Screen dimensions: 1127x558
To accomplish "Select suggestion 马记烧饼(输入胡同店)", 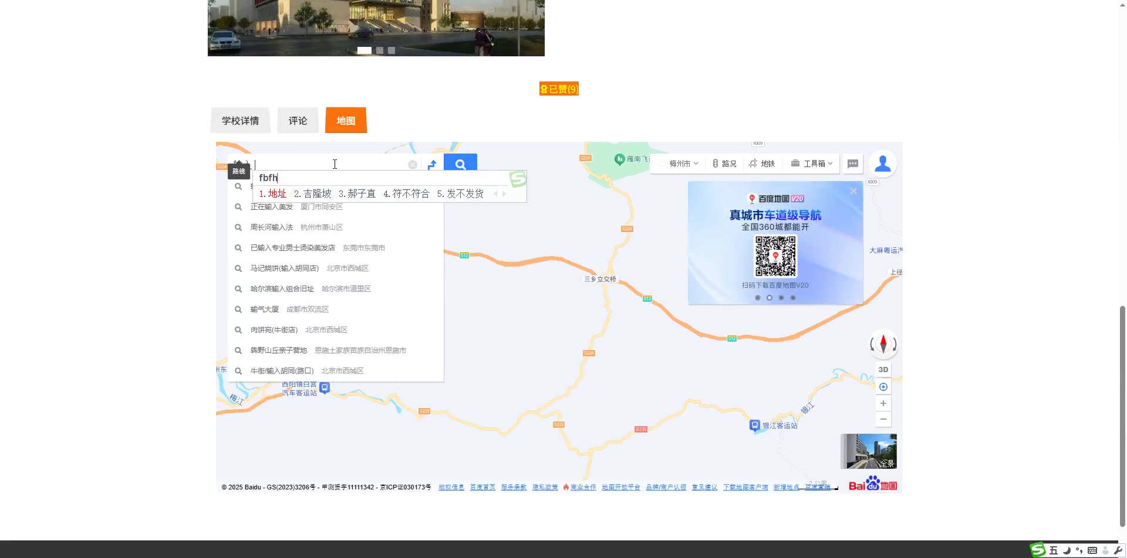I will (336, 268).
